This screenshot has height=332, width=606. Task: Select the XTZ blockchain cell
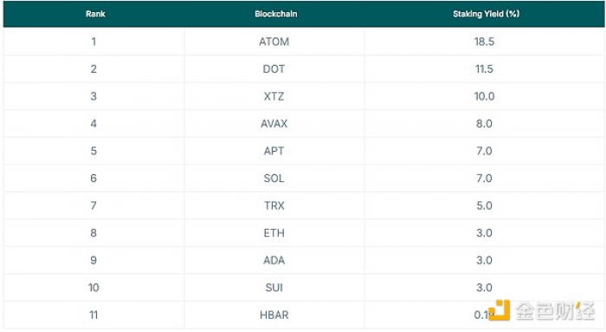(x=274, y=96)
